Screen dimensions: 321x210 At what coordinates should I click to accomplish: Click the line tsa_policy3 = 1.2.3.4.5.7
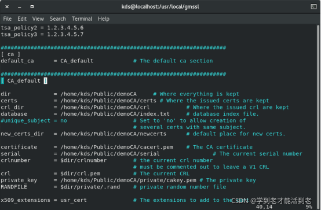(42, 34)
